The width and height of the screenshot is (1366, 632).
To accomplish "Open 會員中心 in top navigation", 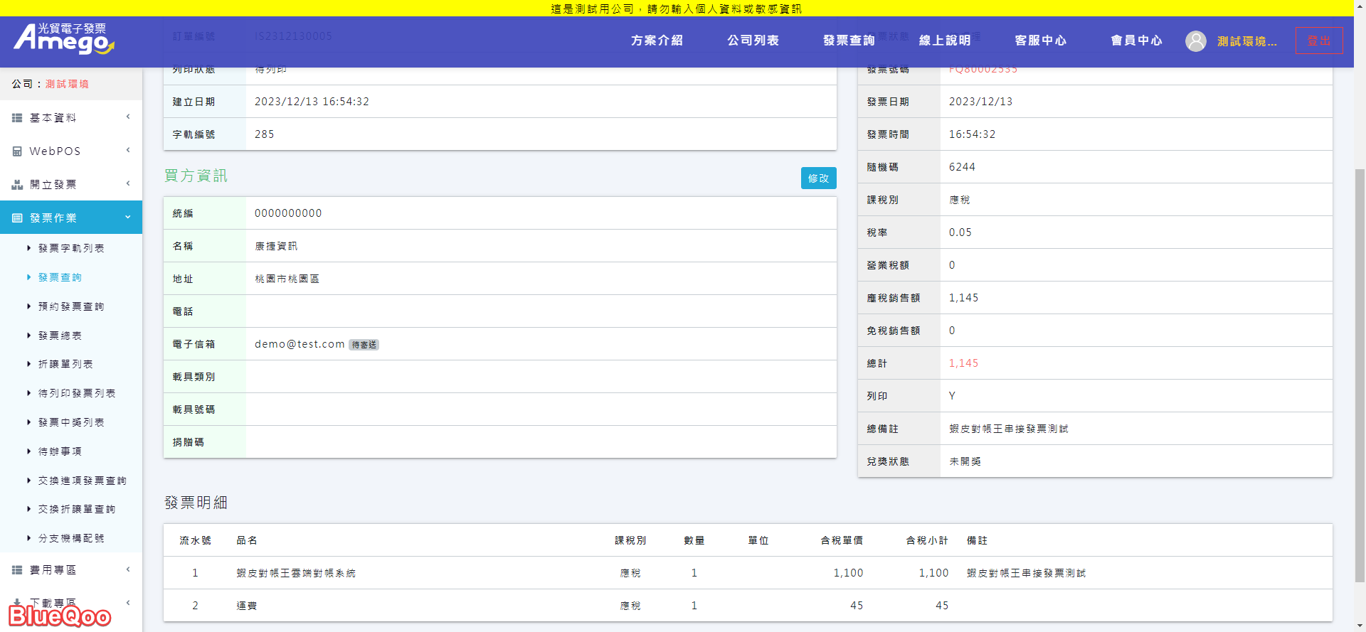I will pos(1136,41).
